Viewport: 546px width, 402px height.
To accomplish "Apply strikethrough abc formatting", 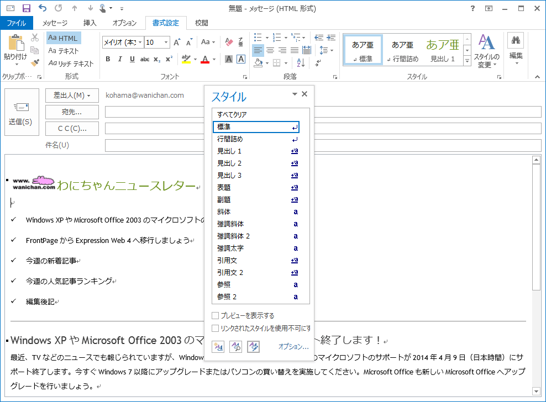I will coord(144,59).
